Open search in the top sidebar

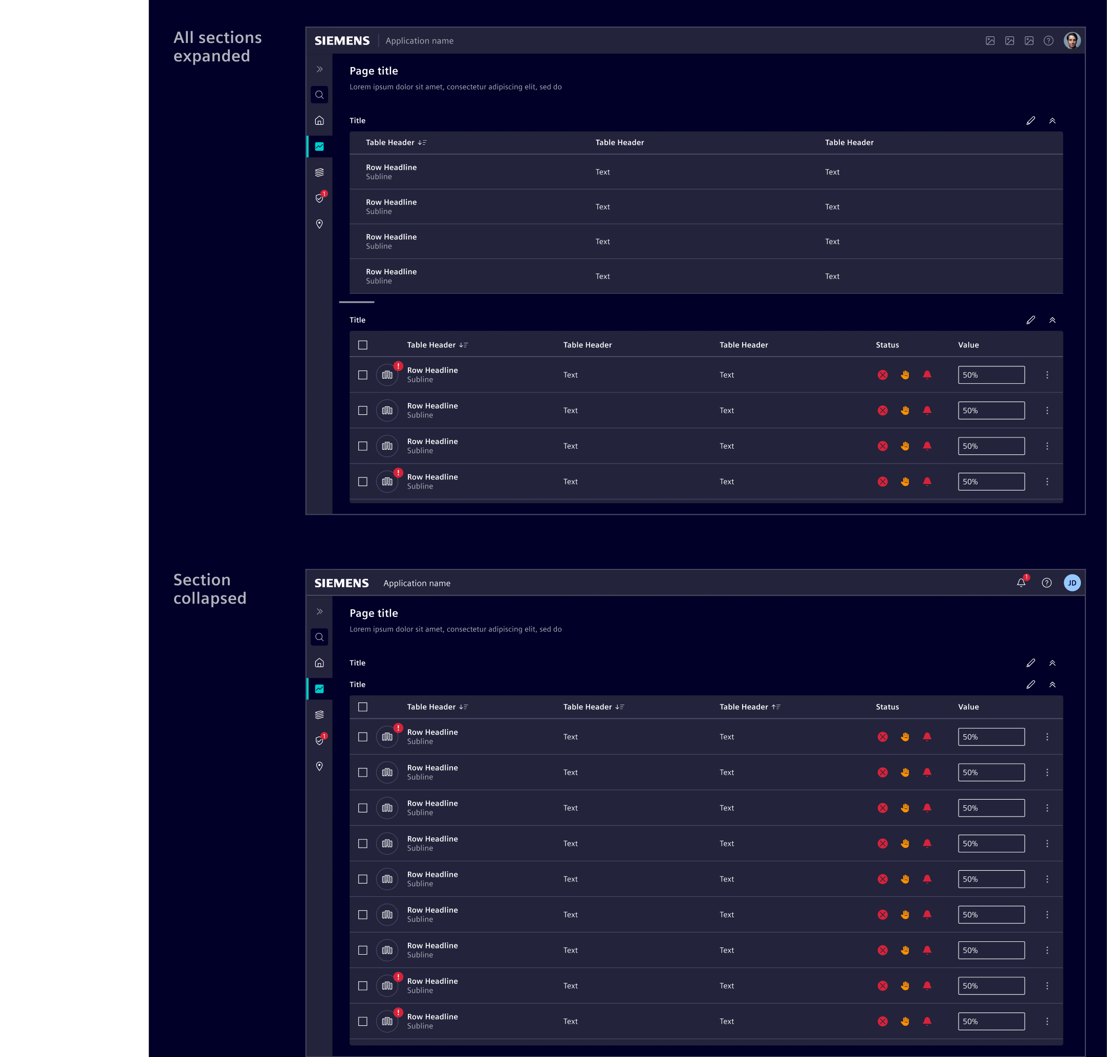click(319, 95)
